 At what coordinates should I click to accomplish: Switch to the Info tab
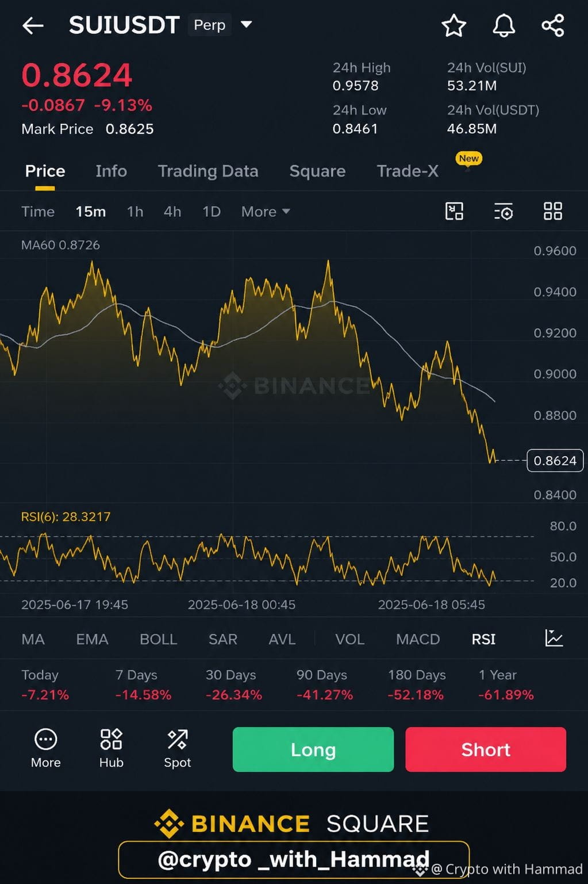pyautogui.click(x=111, y=171)
